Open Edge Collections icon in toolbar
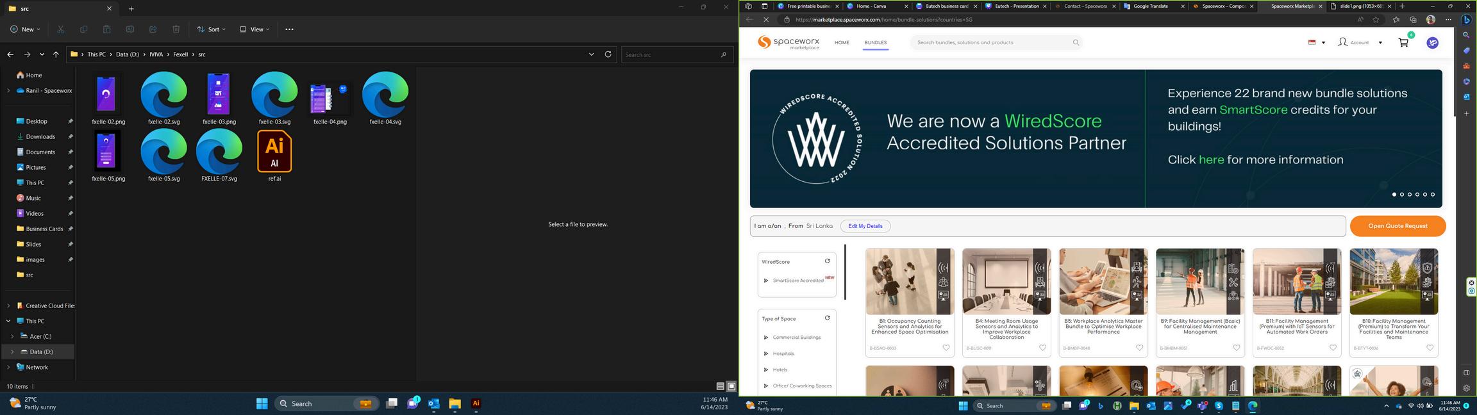1477x415 pixels. pos(1413,19)
